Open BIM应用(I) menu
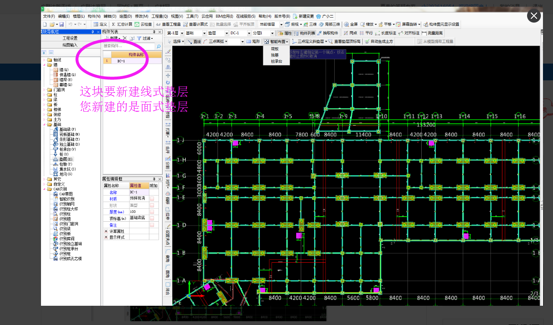Image resolution: width=553 pixels, height=325 pixels. pos(224,16)
